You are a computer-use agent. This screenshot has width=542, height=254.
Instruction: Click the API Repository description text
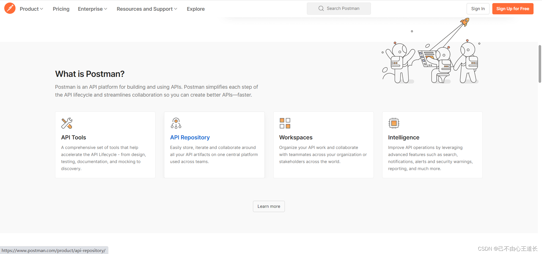point(214,155)
